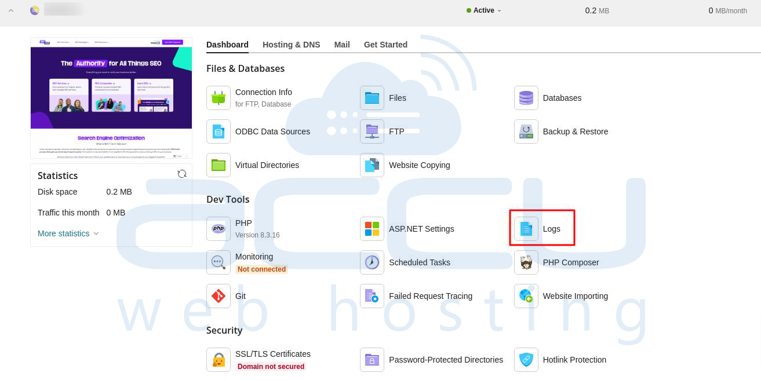The height and width of the screenshot is (380, 761).
Task: Open the Virtual Directories link
Action: click(x=267, y=165)
